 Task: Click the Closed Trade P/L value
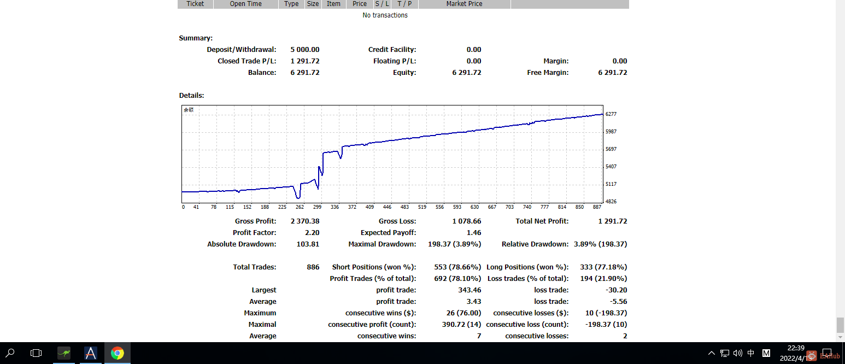tap(305, 61)
